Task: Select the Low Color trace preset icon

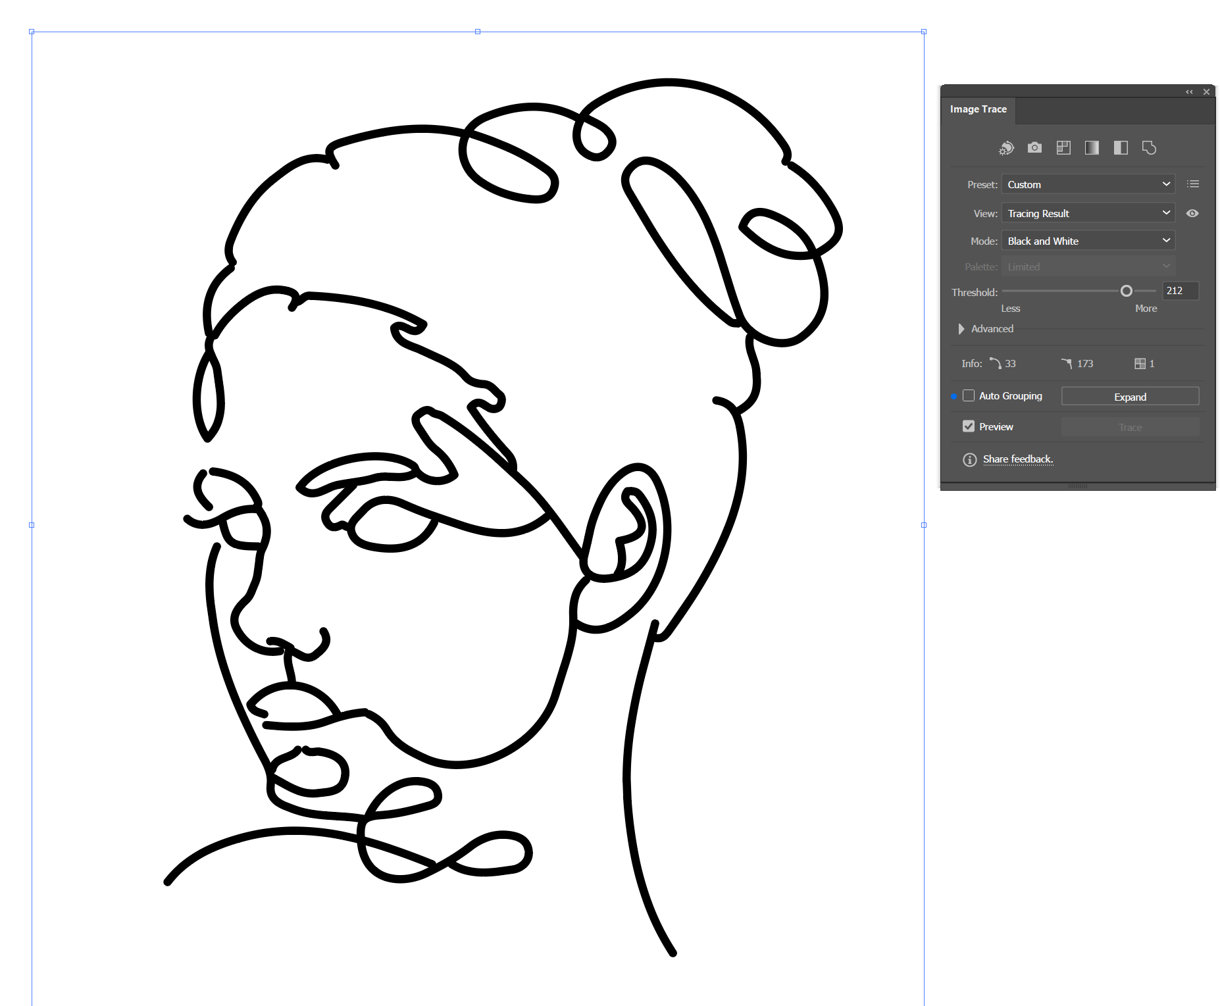Action: (1063, 148)
